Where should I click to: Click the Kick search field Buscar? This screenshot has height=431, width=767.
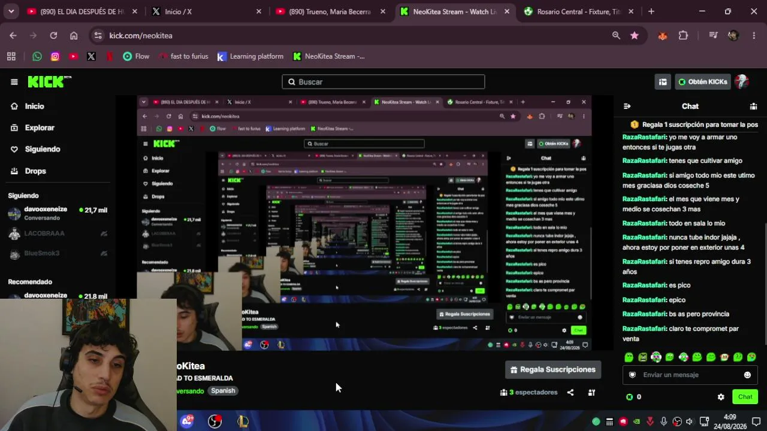pos(383,82)
